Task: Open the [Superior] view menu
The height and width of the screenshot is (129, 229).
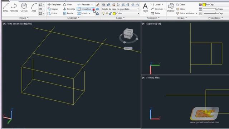Action: click(150, 24)
